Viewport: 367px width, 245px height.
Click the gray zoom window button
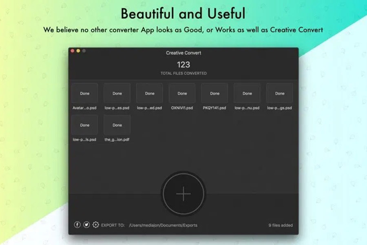[x=84, y=51]
